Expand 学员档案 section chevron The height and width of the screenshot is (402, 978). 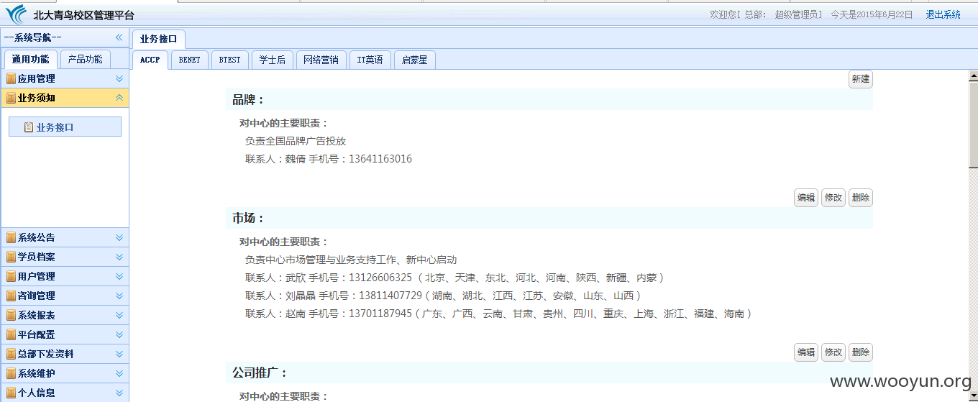tap(119, 257)
